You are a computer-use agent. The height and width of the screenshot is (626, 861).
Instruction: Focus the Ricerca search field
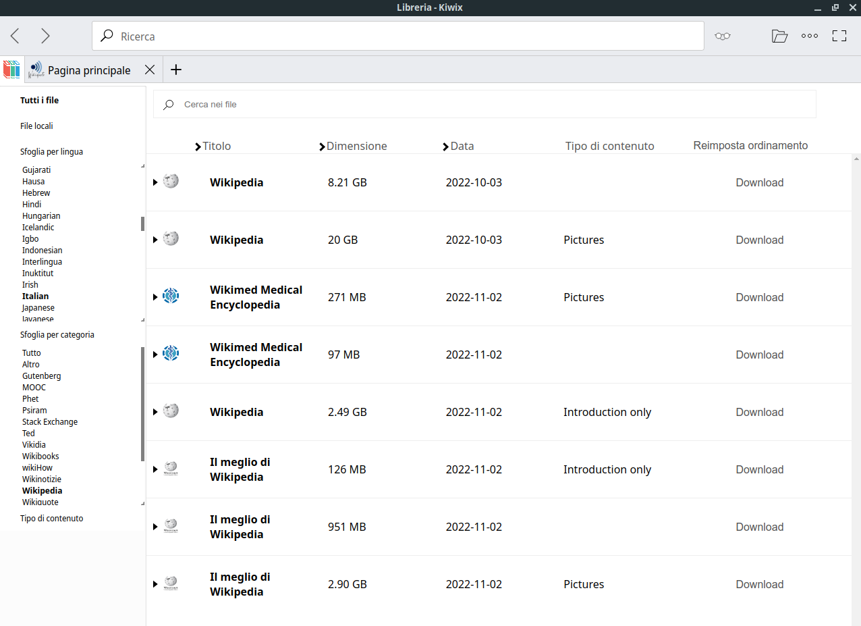click(398, 36)
